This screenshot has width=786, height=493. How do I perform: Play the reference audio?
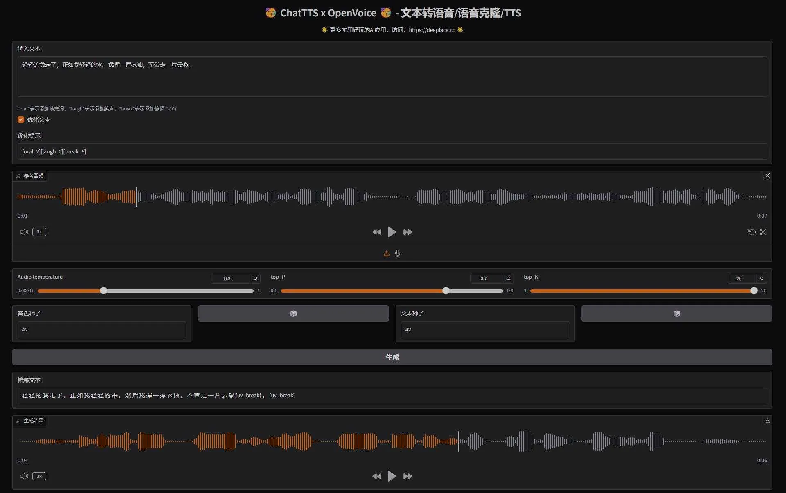tap(392, 232)
